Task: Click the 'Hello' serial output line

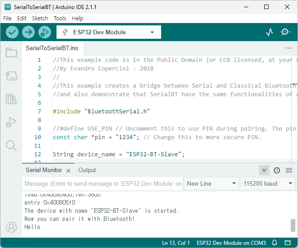Action: [33, 227]
